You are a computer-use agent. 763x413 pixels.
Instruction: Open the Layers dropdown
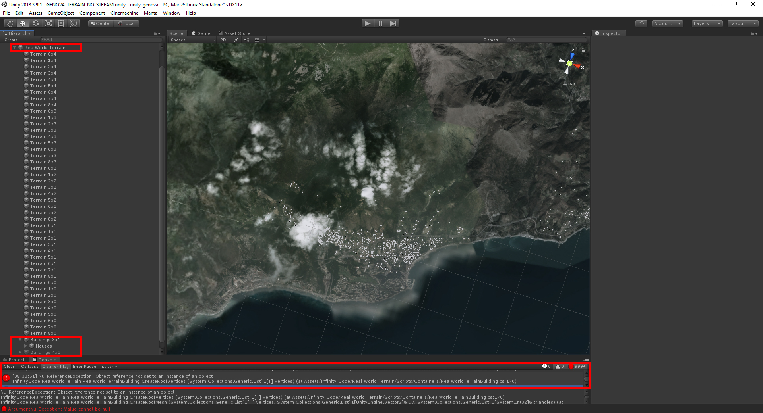point(707,23)
